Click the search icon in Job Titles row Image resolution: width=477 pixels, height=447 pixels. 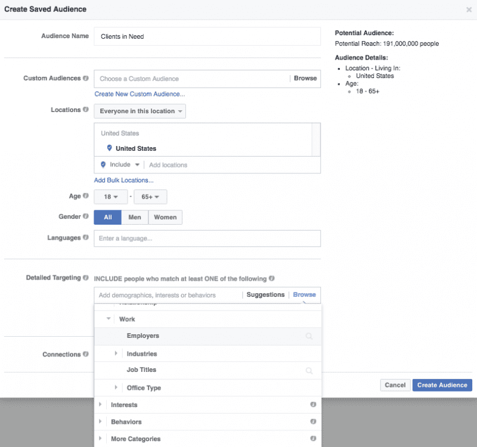(x=309, y=370)
